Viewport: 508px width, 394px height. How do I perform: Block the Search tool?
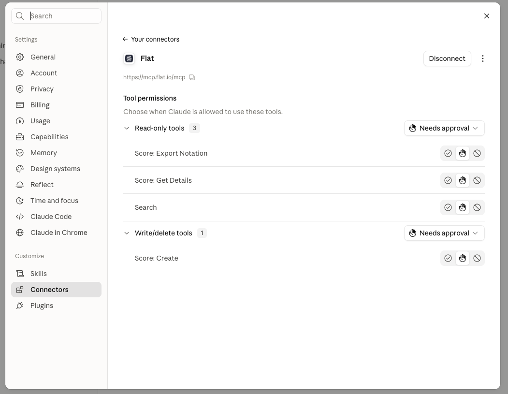click(477, 207)
